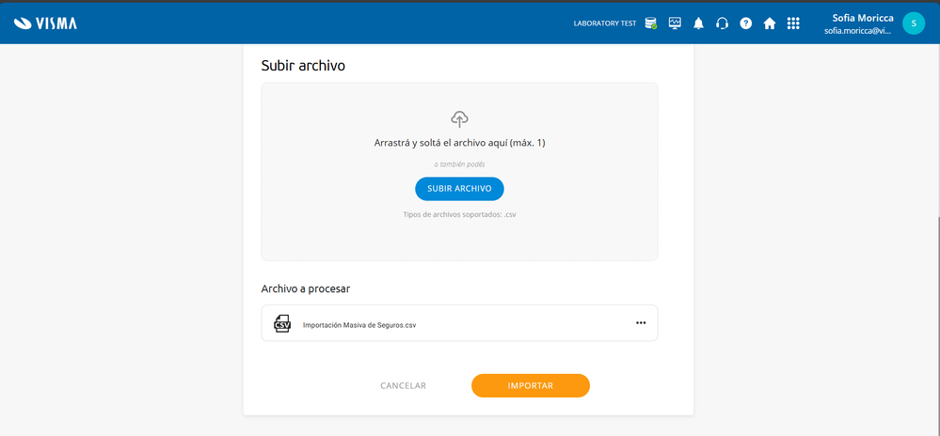Click the Visma logo

(x=45, y=23)
